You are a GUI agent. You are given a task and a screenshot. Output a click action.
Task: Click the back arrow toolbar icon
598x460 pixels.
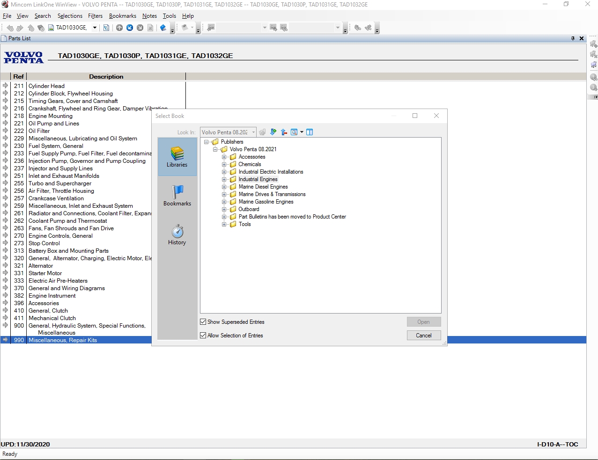point(10,28)
